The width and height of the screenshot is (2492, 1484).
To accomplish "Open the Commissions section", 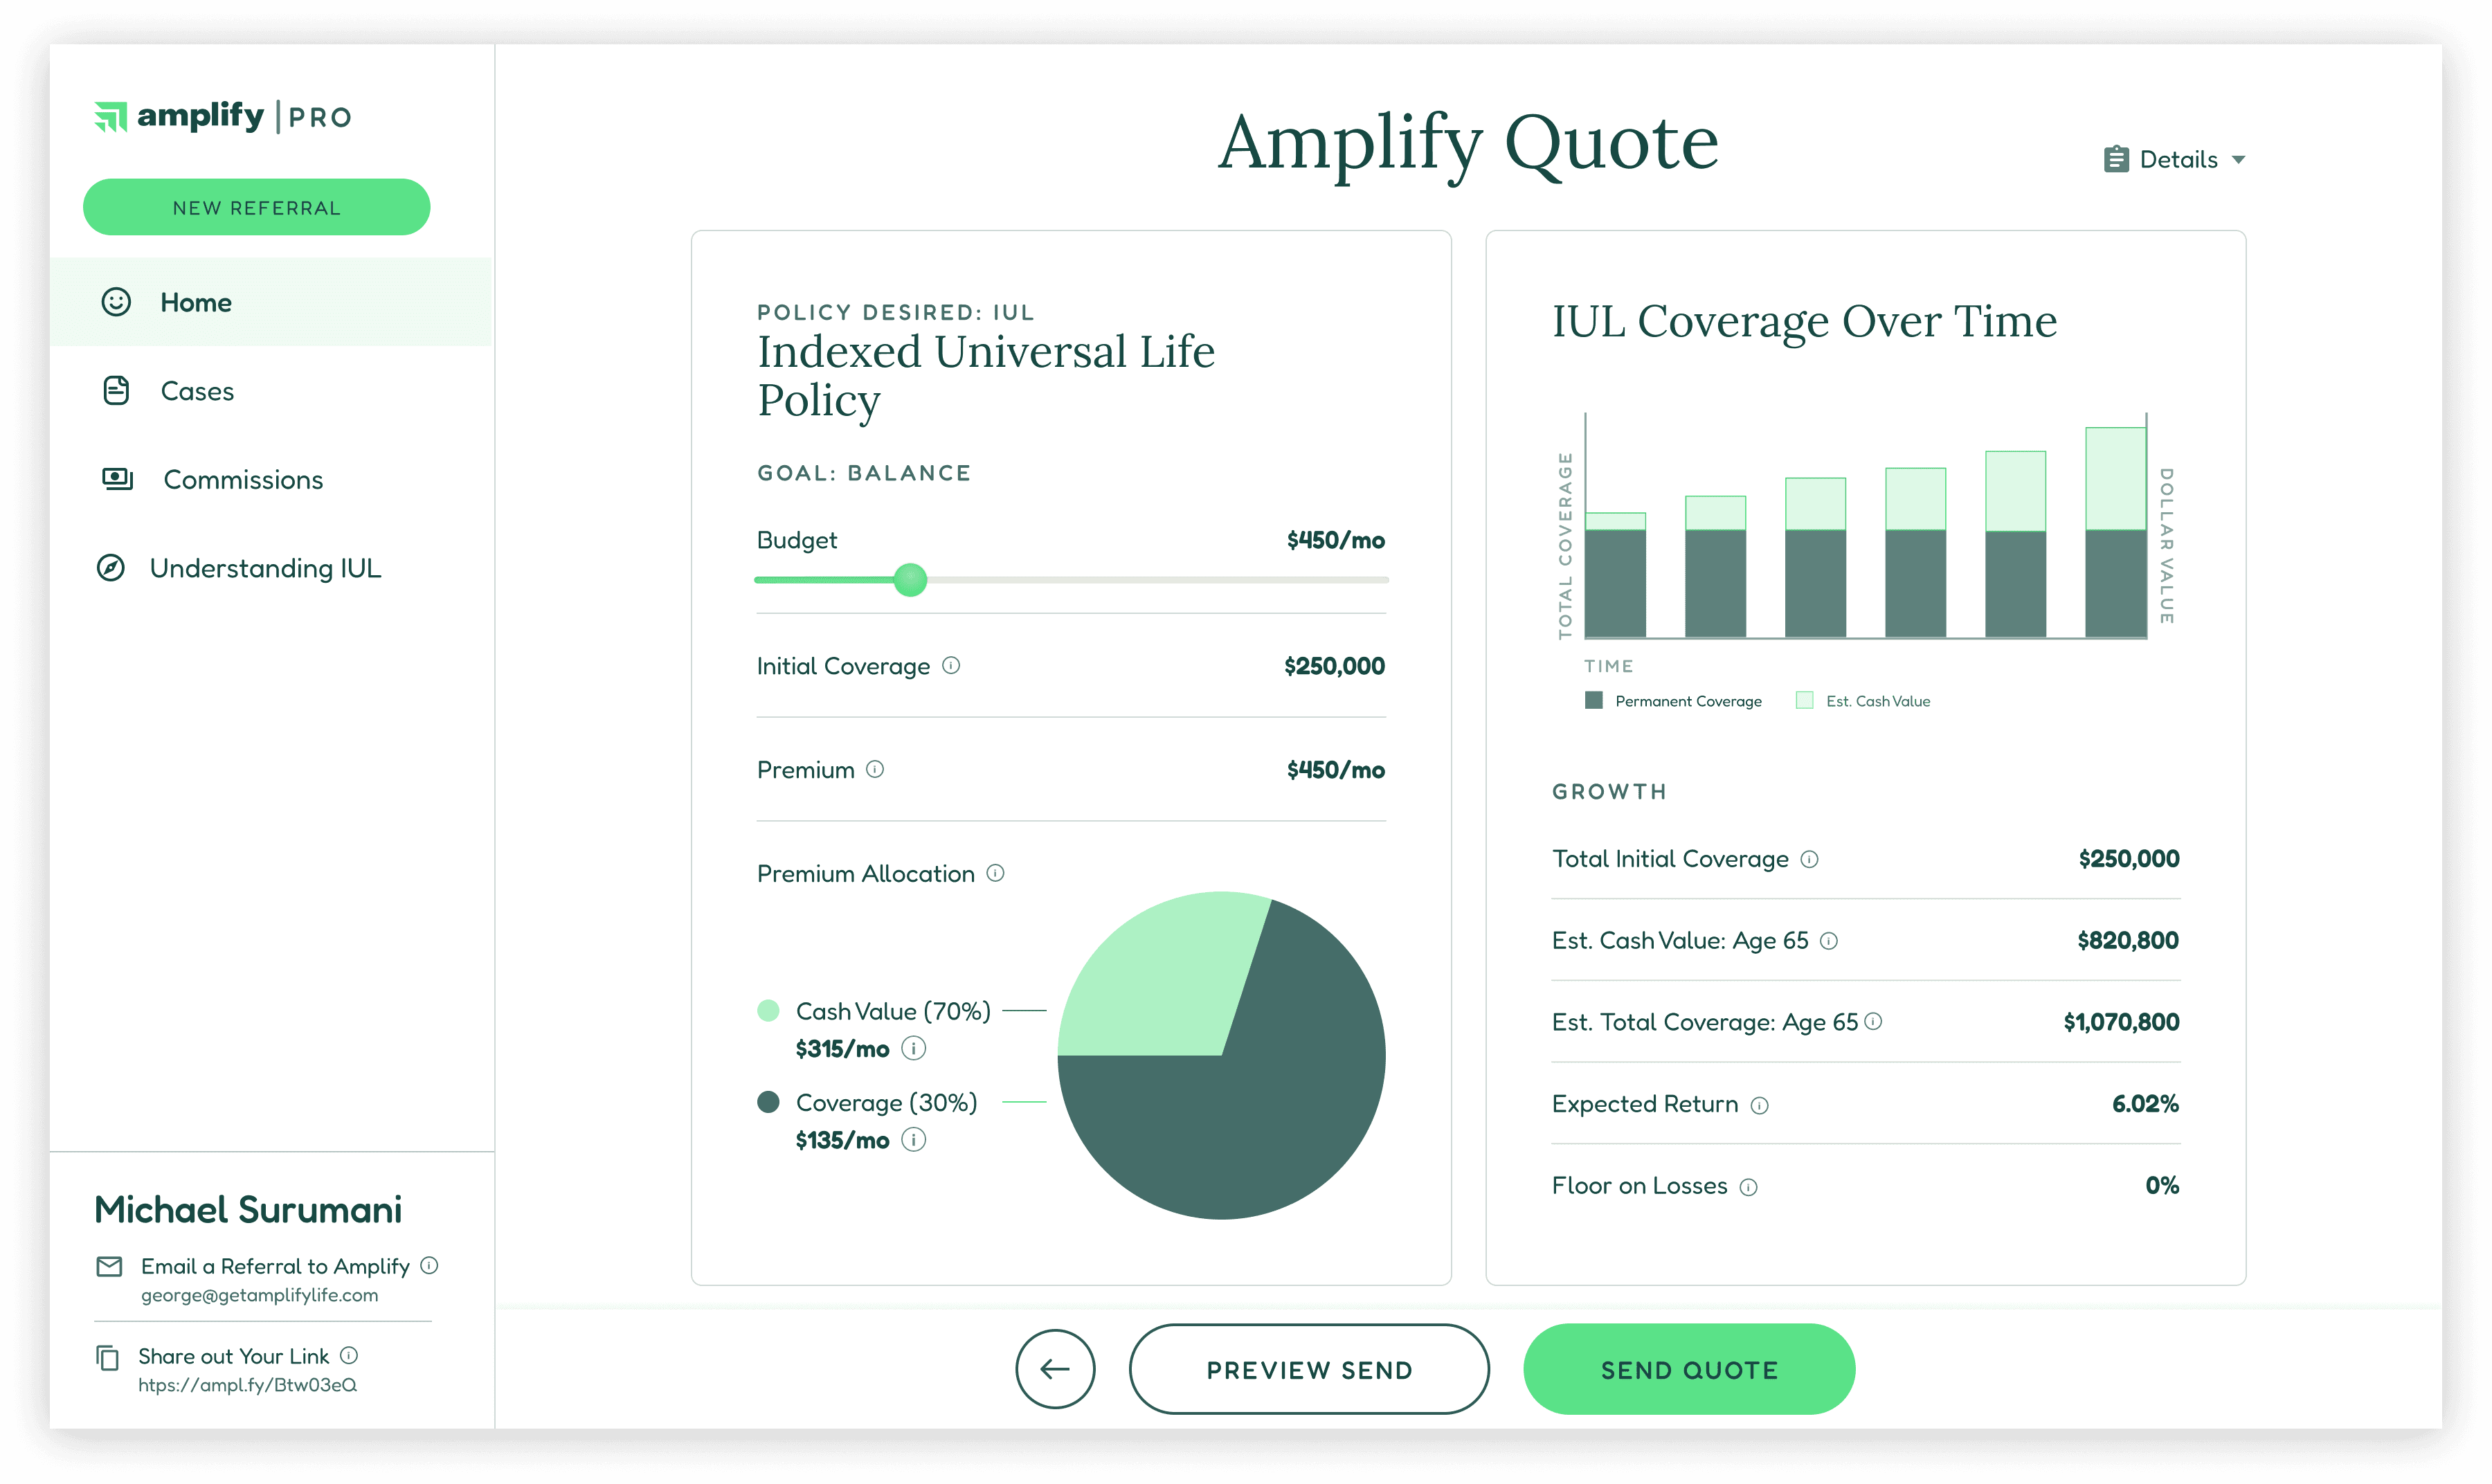I will click(x=243, y=480).
